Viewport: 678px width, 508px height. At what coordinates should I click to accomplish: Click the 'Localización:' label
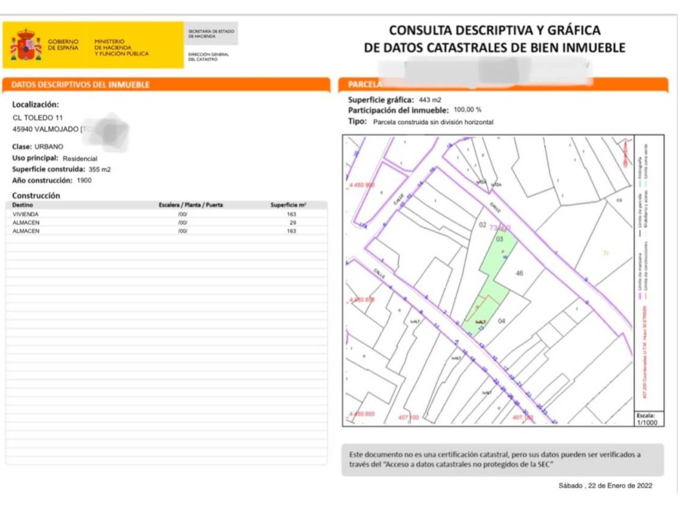pos(35,105)
